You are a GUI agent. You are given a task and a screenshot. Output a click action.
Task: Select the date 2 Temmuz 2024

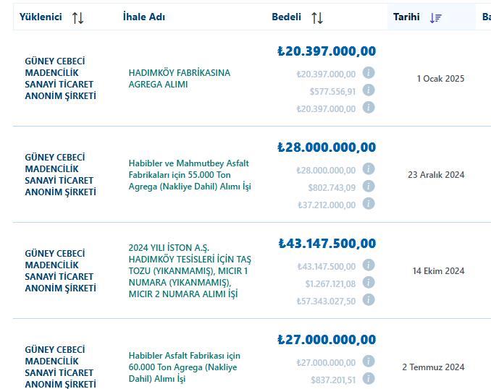[433, 367]
